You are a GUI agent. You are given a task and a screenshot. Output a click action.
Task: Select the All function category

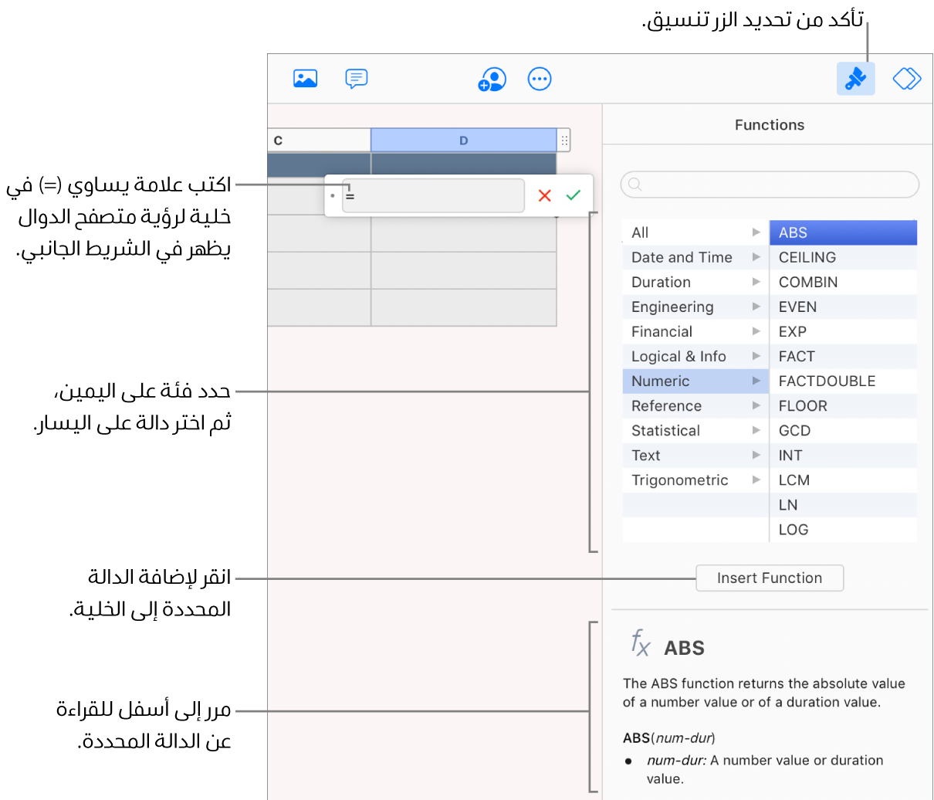tap(695, 232)
